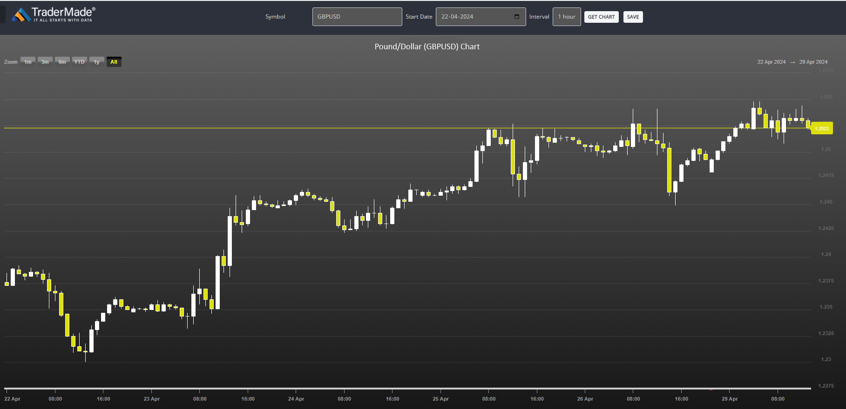846x409 pixels.
Task: Click the Interval label
Action: pyautogui.click(x=539, y=17)
